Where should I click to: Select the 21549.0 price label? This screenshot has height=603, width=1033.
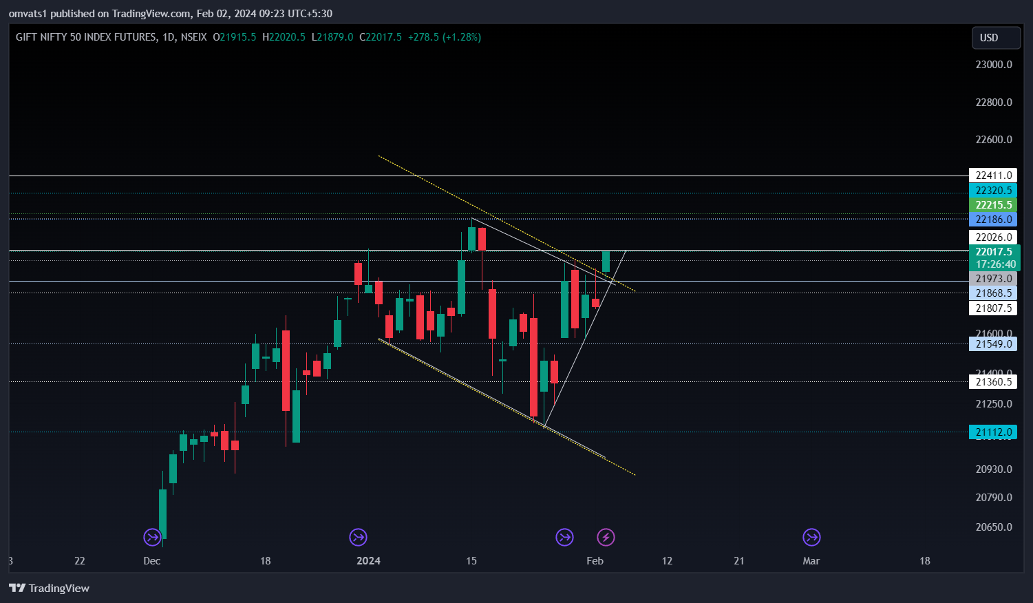[992, 344]
